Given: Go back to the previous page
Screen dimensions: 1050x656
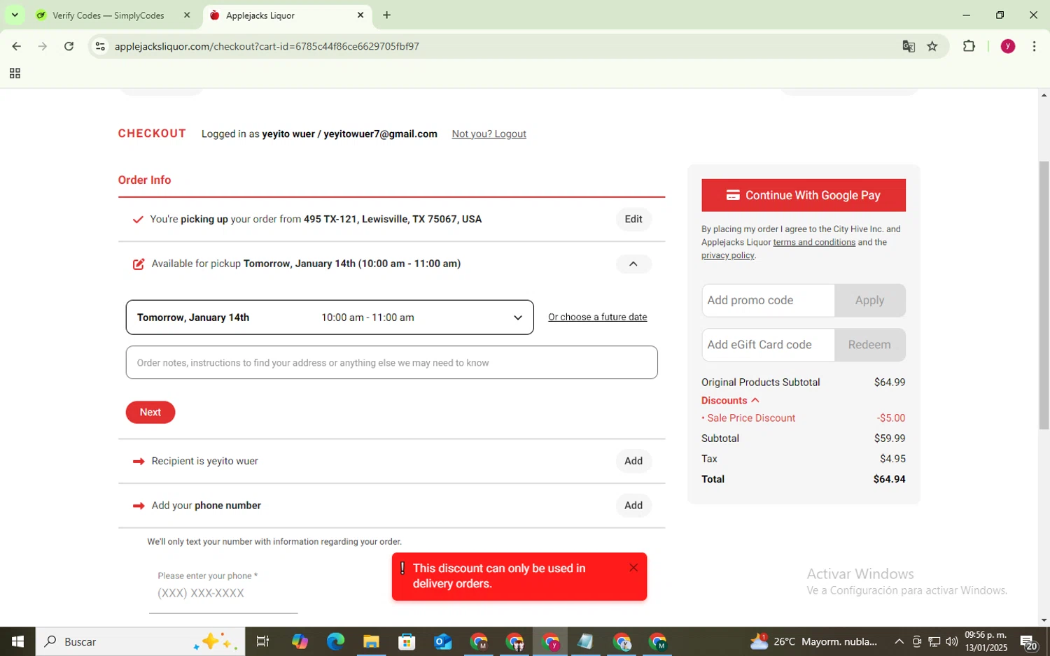Looking at the screenshot, I should [16, 46].
